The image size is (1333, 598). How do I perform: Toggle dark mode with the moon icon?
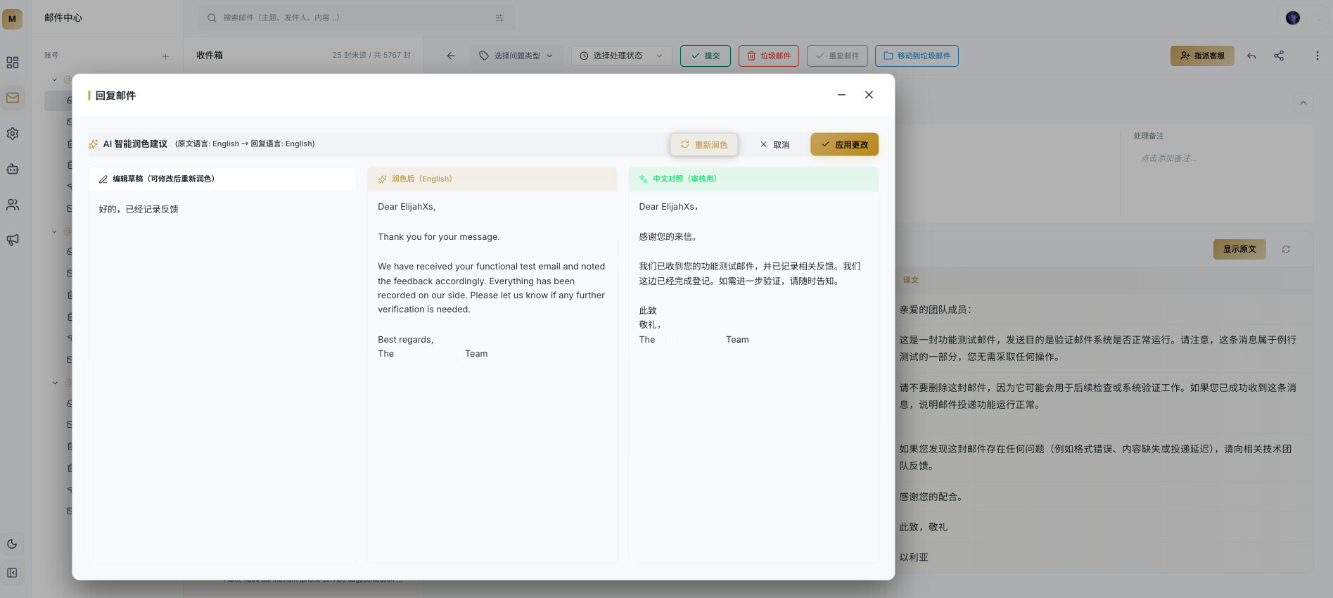13,544
